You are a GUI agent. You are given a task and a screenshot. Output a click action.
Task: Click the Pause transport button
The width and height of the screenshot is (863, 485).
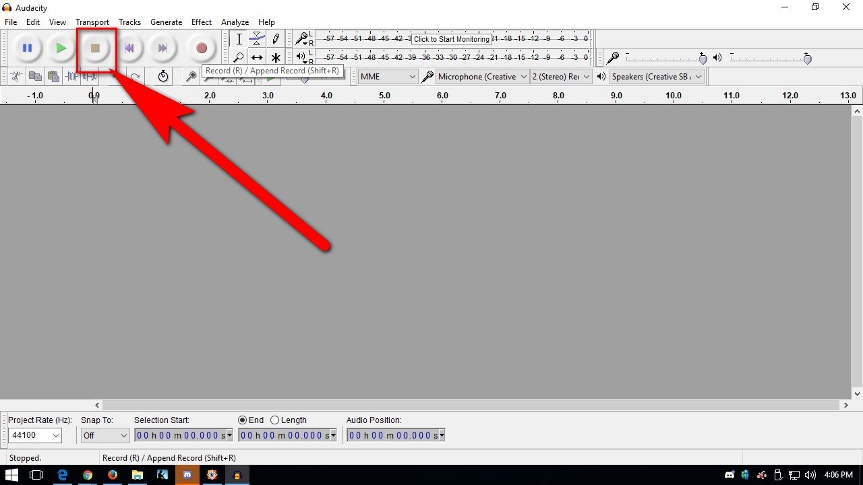[28, 48]
